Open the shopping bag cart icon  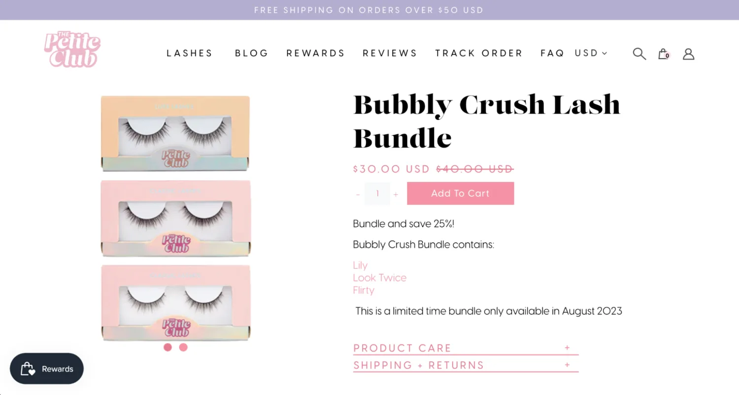click(663, 54)
